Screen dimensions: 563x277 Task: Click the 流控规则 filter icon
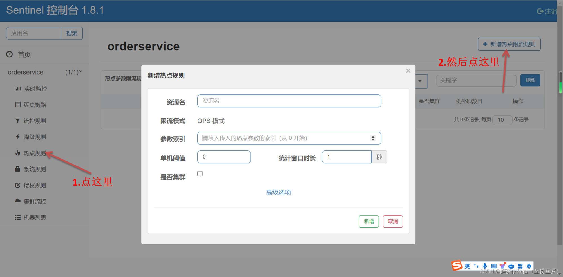click(x=18, y=121)
